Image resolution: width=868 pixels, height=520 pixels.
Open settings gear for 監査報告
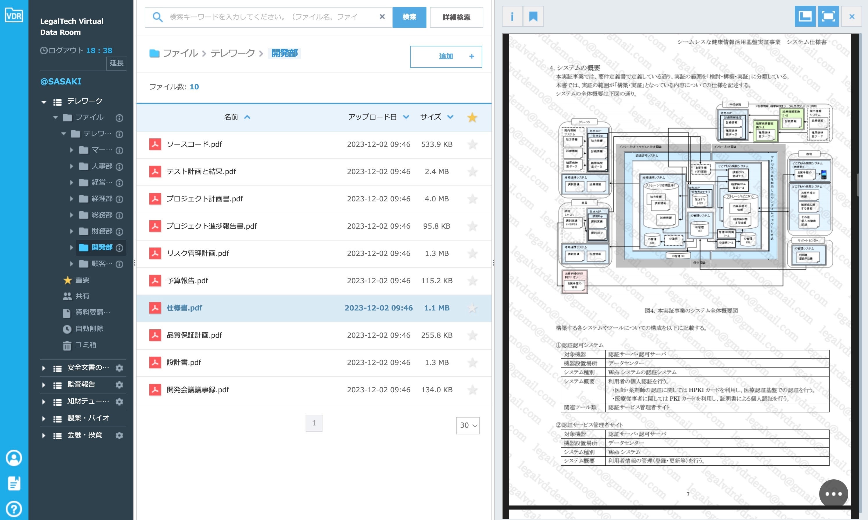pos(119,385)
